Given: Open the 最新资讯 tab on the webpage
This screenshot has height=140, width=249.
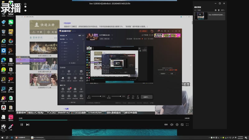Looking at the screenshot, I should pos(36,37).
